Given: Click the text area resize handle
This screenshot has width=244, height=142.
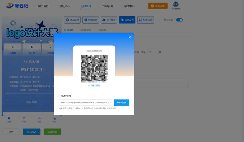Looking at the screenshot, I should pos(187,86).
